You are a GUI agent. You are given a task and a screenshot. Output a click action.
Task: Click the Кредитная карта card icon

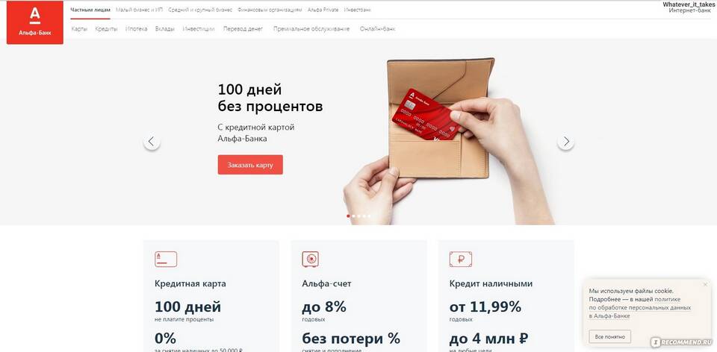166,259
